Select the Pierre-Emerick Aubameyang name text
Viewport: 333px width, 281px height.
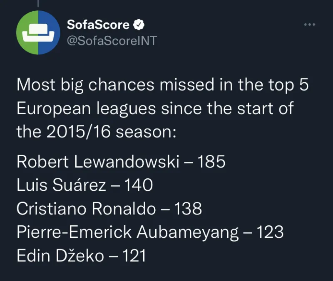128,233
